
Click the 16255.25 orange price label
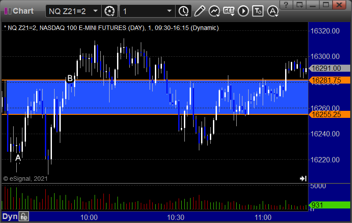pyautogui.click(x=329, y=114)
